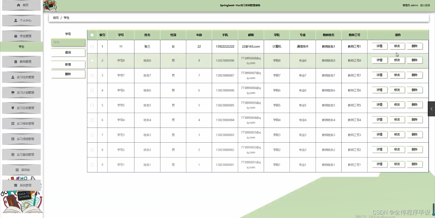The height and width of the screenshot is (218, 435).
Task: Click the grid icon for 实习基地管理
Action: pos(13,154)
